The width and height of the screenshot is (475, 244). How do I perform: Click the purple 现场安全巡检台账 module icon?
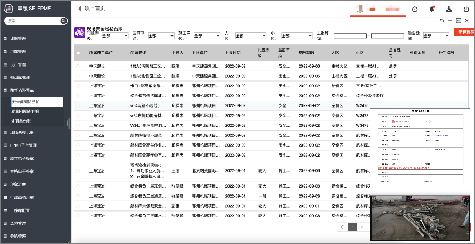pos(79,31)
